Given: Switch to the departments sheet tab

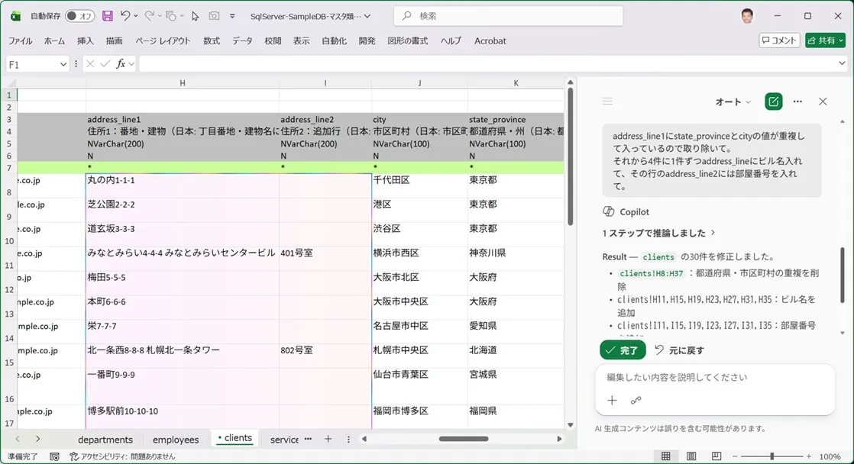Looking at the screenshot, I should pyautogui.click(x=105, y=440).
